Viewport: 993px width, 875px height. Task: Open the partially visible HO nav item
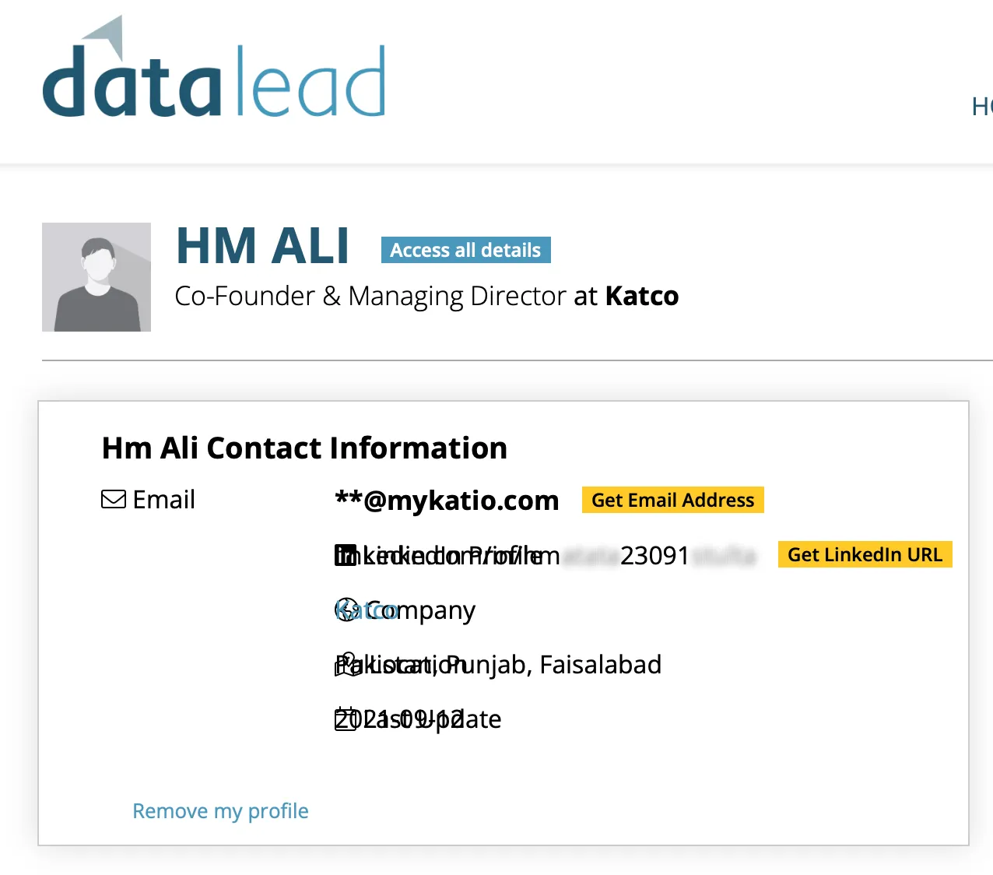click(x=982, y=107)
